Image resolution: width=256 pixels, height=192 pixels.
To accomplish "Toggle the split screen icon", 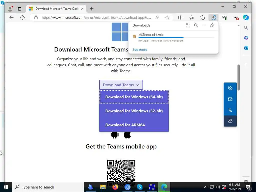I will pyautogui.click(x=180, y=17).
